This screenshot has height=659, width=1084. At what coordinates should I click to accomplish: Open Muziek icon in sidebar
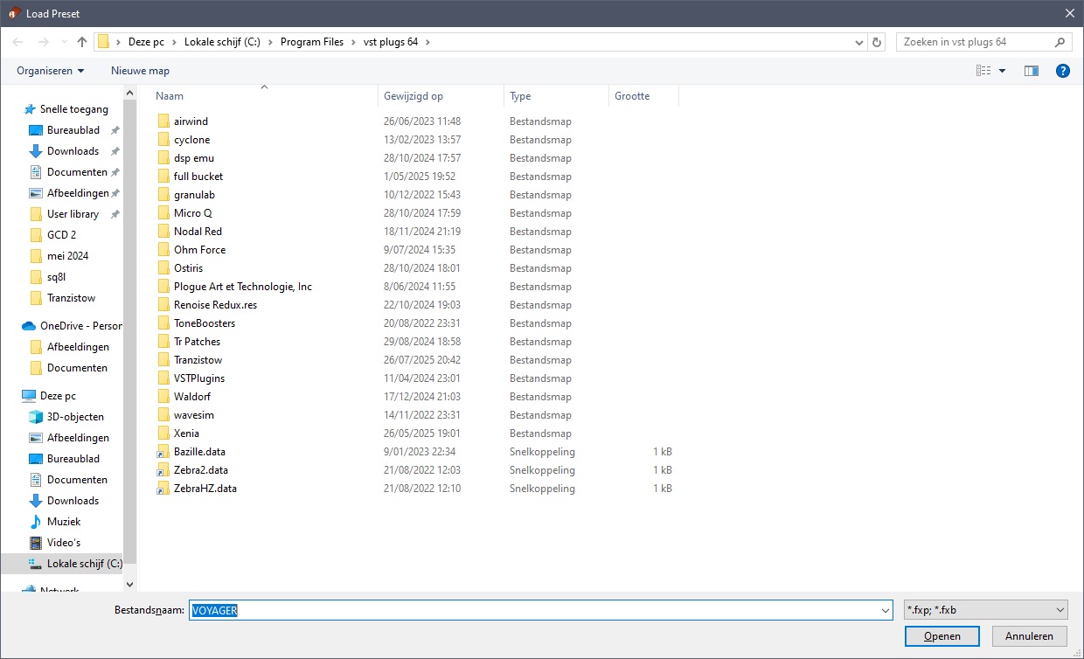(x=36, y=522)
